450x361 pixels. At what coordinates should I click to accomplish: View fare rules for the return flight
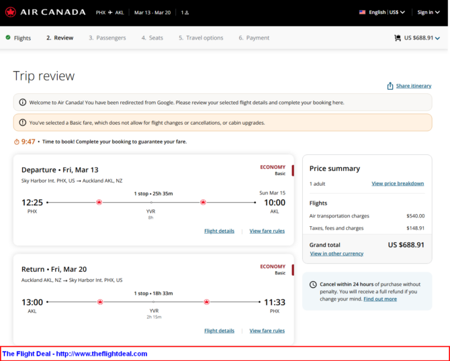[267, 331]
